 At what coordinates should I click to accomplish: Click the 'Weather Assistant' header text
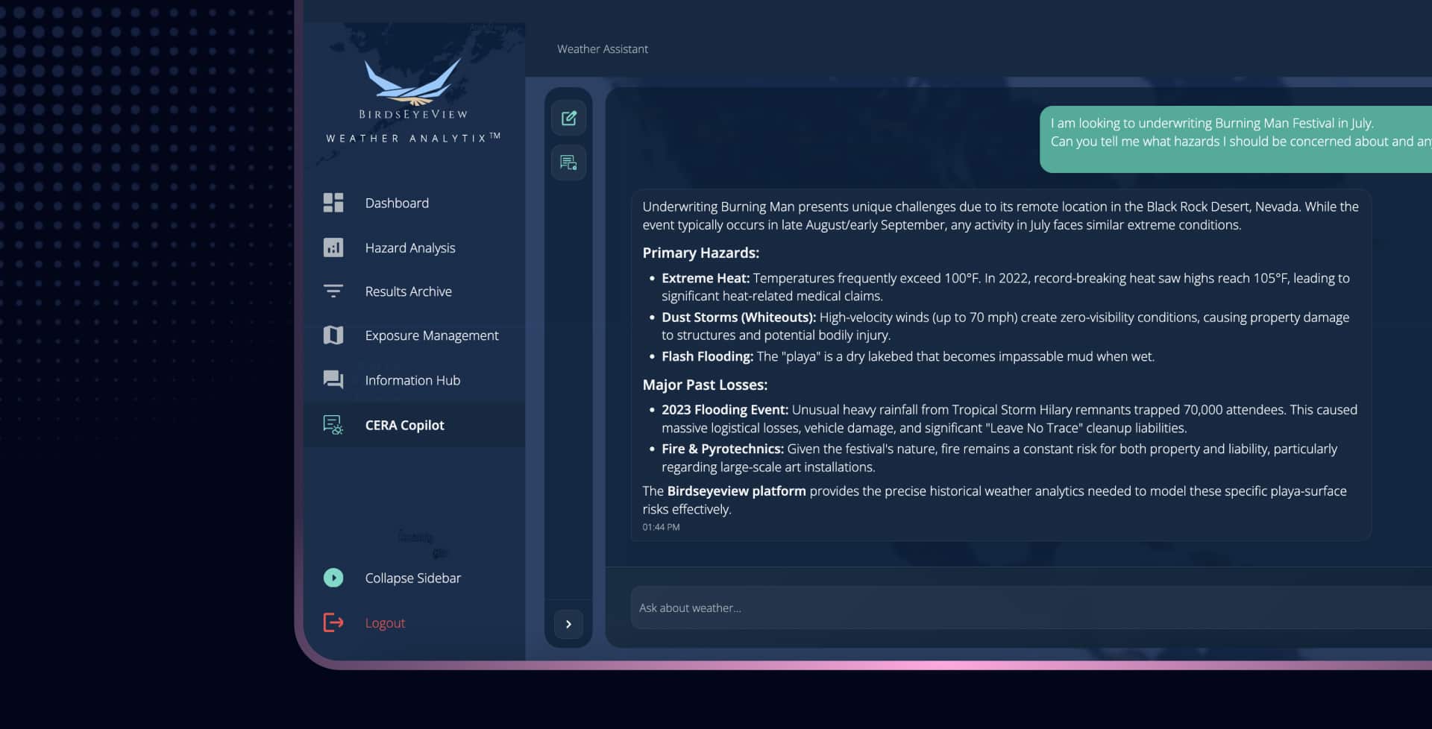(x=603, y=49)
